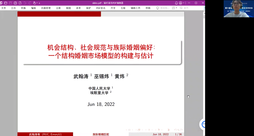Click the floating blue chat assistant button
254x136 pixels.
click(203, 124)
